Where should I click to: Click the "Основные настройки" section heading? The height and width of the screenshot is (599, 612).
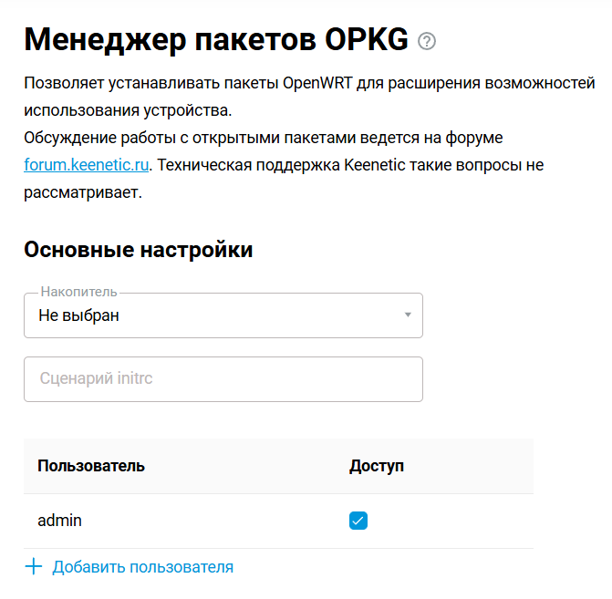138,250
